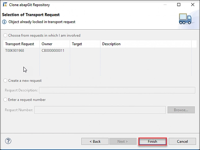Select transport request row T00K901968
This screenshot has height=150, width=200.
click(15, 51)
